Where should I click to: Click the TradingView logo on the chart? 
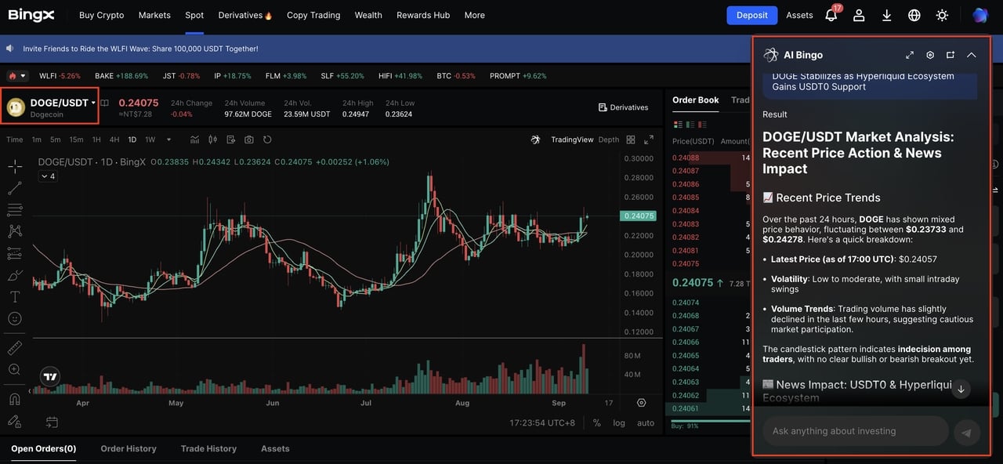coord(50,377)
